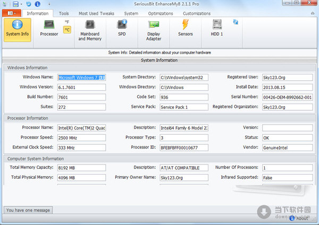Click the Primary Owner Name field

[184, 177]
